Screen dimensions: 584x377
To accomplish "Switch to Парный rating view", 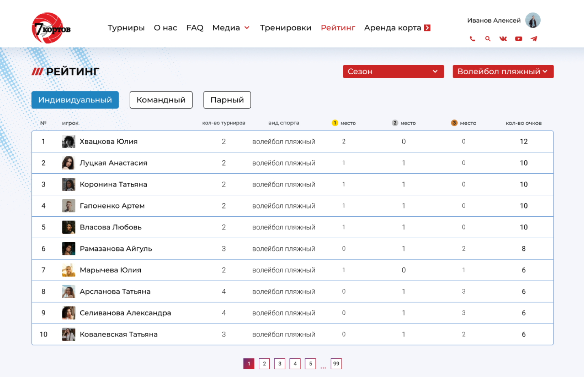I will 227,100.
